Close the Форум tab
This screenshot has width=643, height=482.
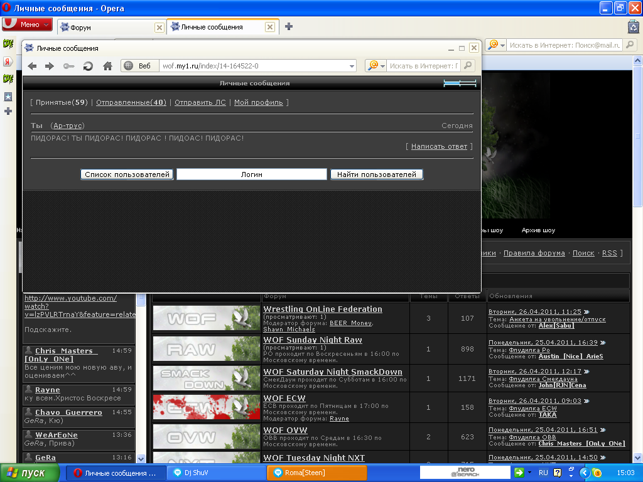click(x=159, y=28)
